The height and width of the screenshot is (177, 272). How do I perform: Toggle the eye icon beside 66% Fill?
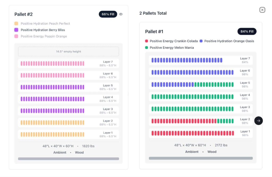pyautogui.click(x=121, y=14)
